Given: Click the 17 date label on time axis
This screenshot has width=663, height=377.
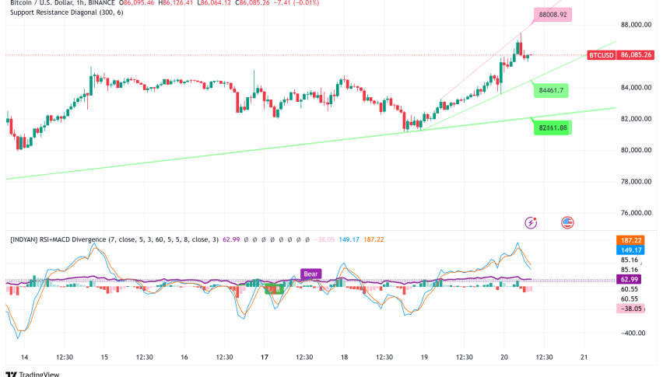Looking at the screenshot, I should click(265, 357).
